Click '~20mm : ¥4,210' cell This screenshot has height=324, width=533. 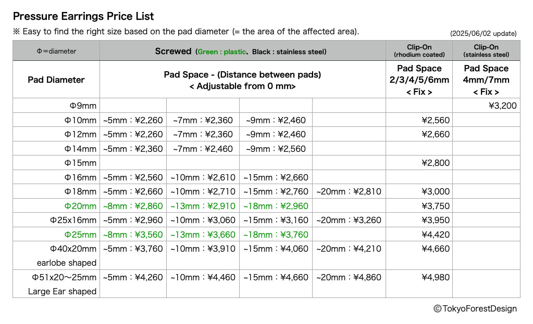(349, 249)
